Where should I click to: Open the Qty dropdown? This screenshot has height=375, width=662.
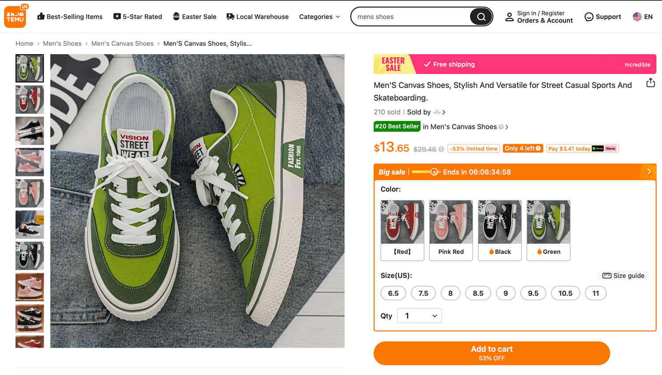tap(419, 316)
